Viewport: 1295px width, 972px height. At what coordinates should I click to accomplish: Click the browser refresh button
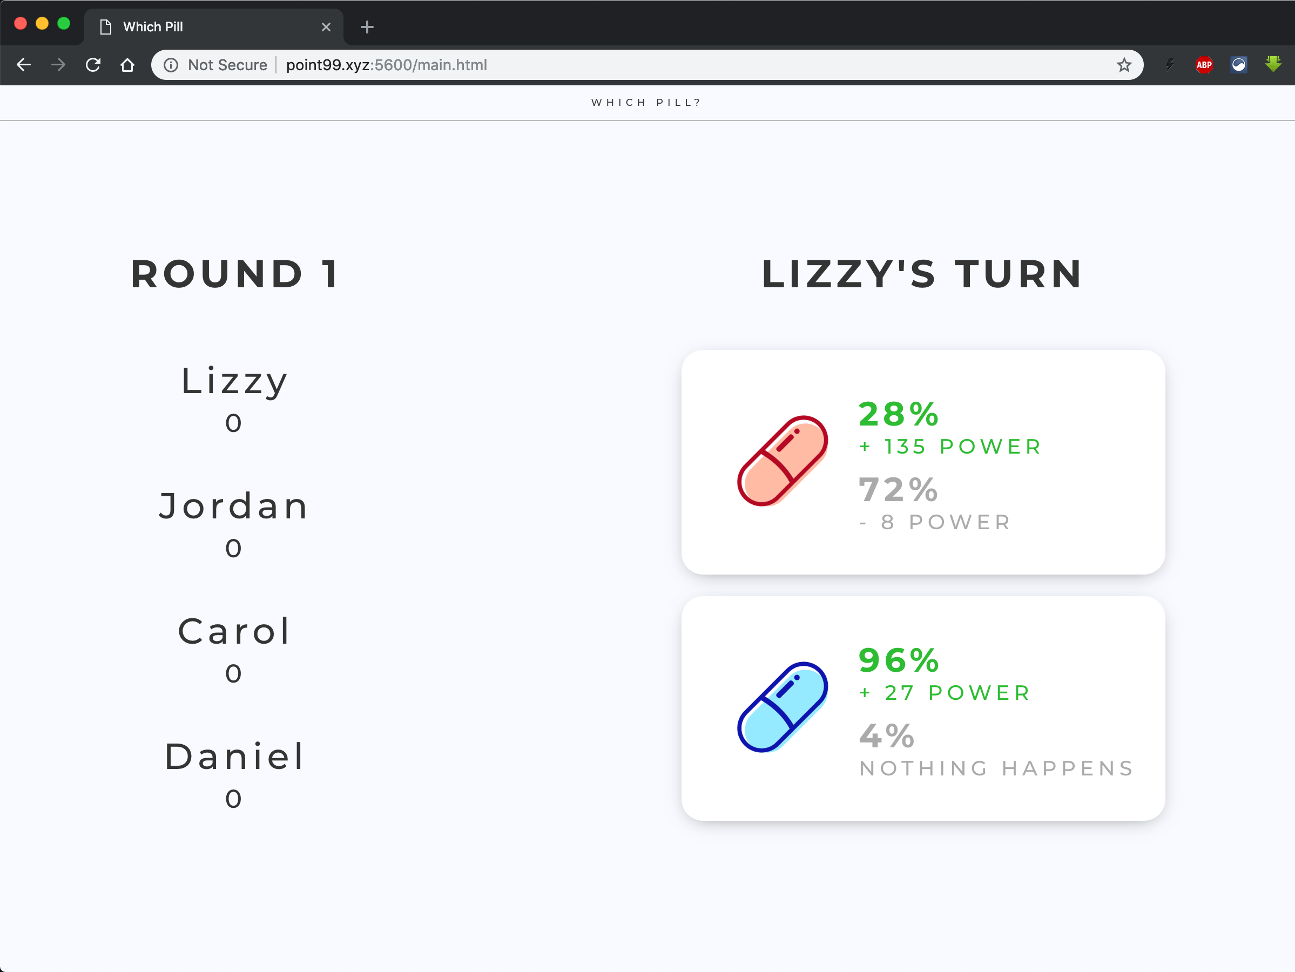(x=92, y=64)
